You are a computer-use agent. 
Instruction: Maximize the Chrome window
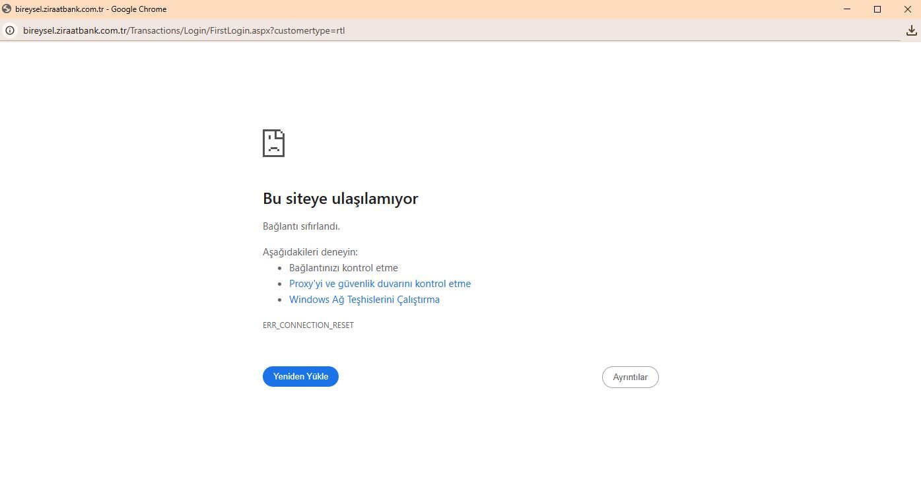click(877, 9)
